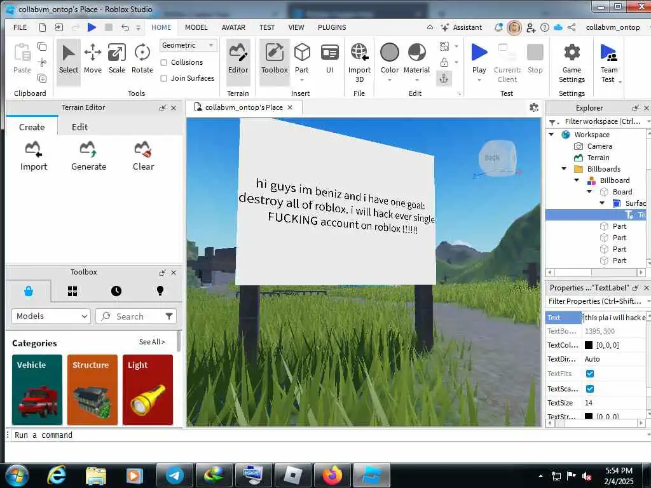Open Telegram from the taskbar

[x=175, y=475]
